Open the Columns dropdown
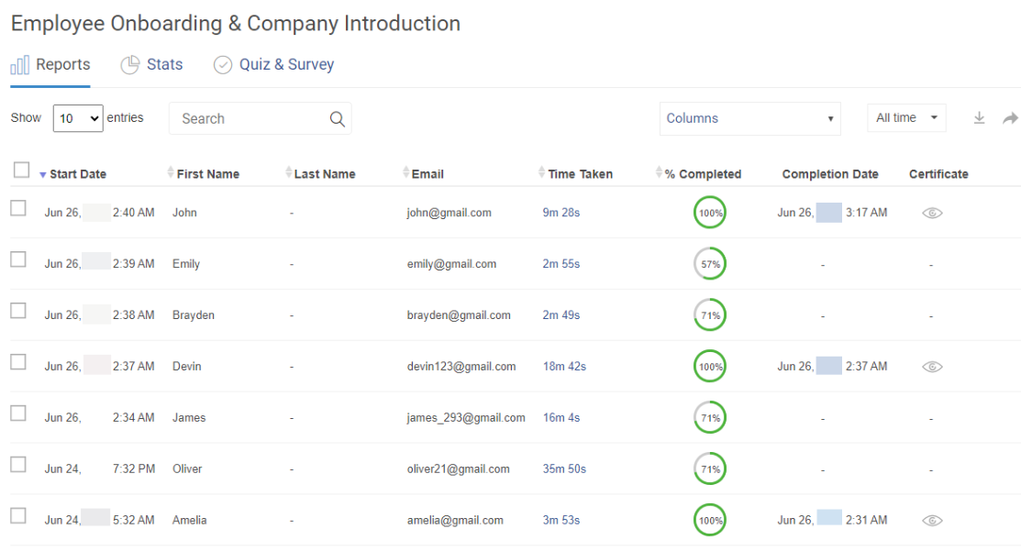This screenshot has width=1021, height=551. pyautogui.click(x=749, y=118)
